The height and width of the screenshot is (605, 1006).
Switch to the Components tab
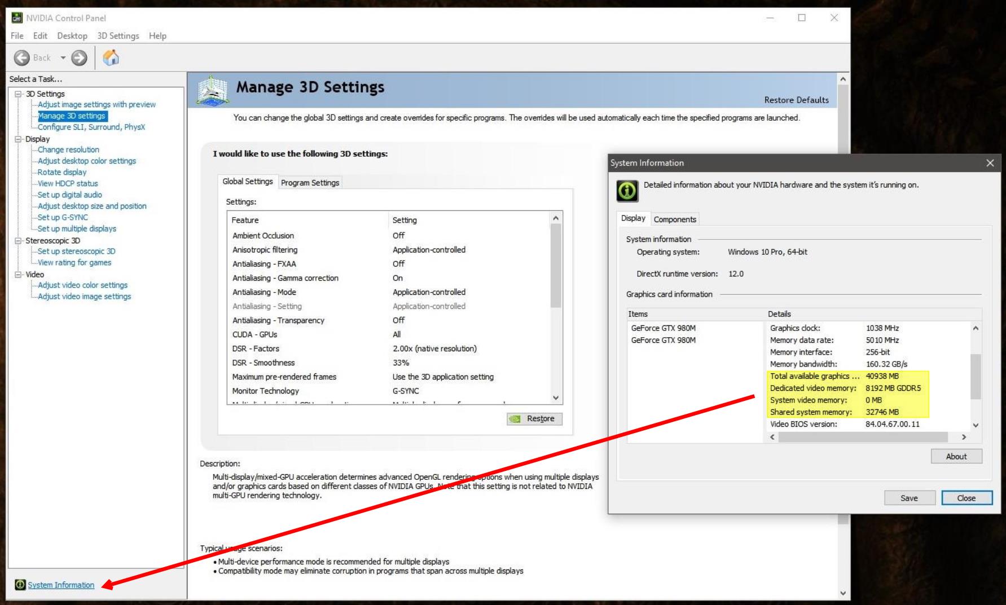click(x=675, y=219)
